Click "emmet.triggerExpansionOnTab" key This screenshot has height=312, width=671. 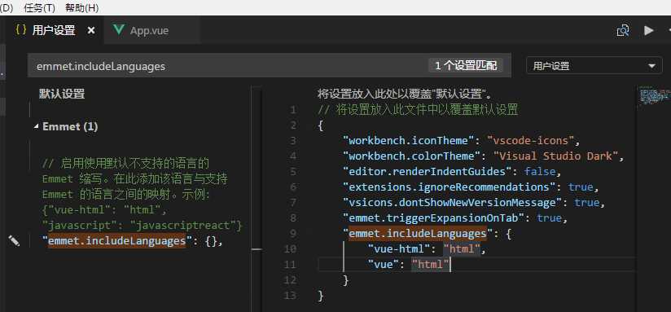(x=434, y=218)
